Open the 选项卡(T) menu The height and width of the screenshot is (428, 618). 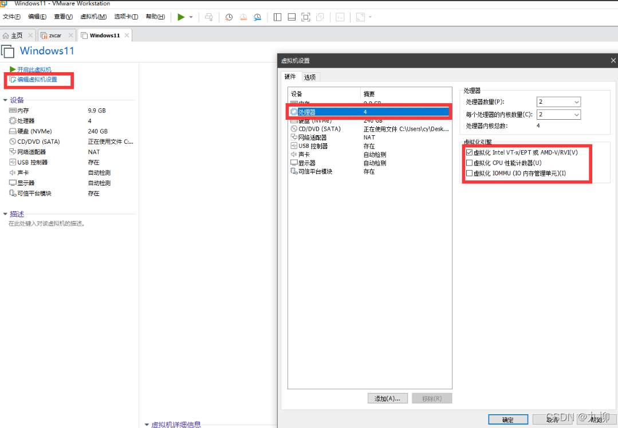coord(126,17)
